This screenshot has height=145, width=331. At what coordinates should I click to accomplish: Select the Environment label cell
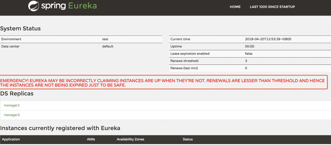pos(11,39)
